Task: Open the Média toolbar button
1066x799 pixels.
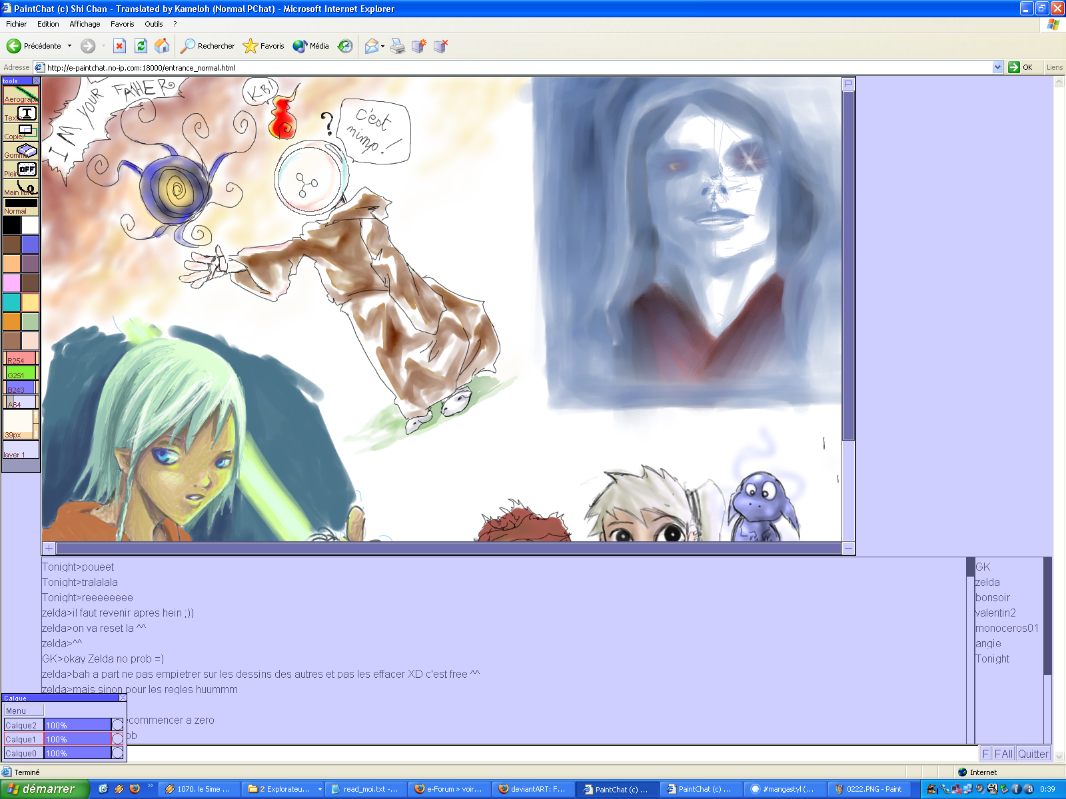Action: tap(311, 46)
